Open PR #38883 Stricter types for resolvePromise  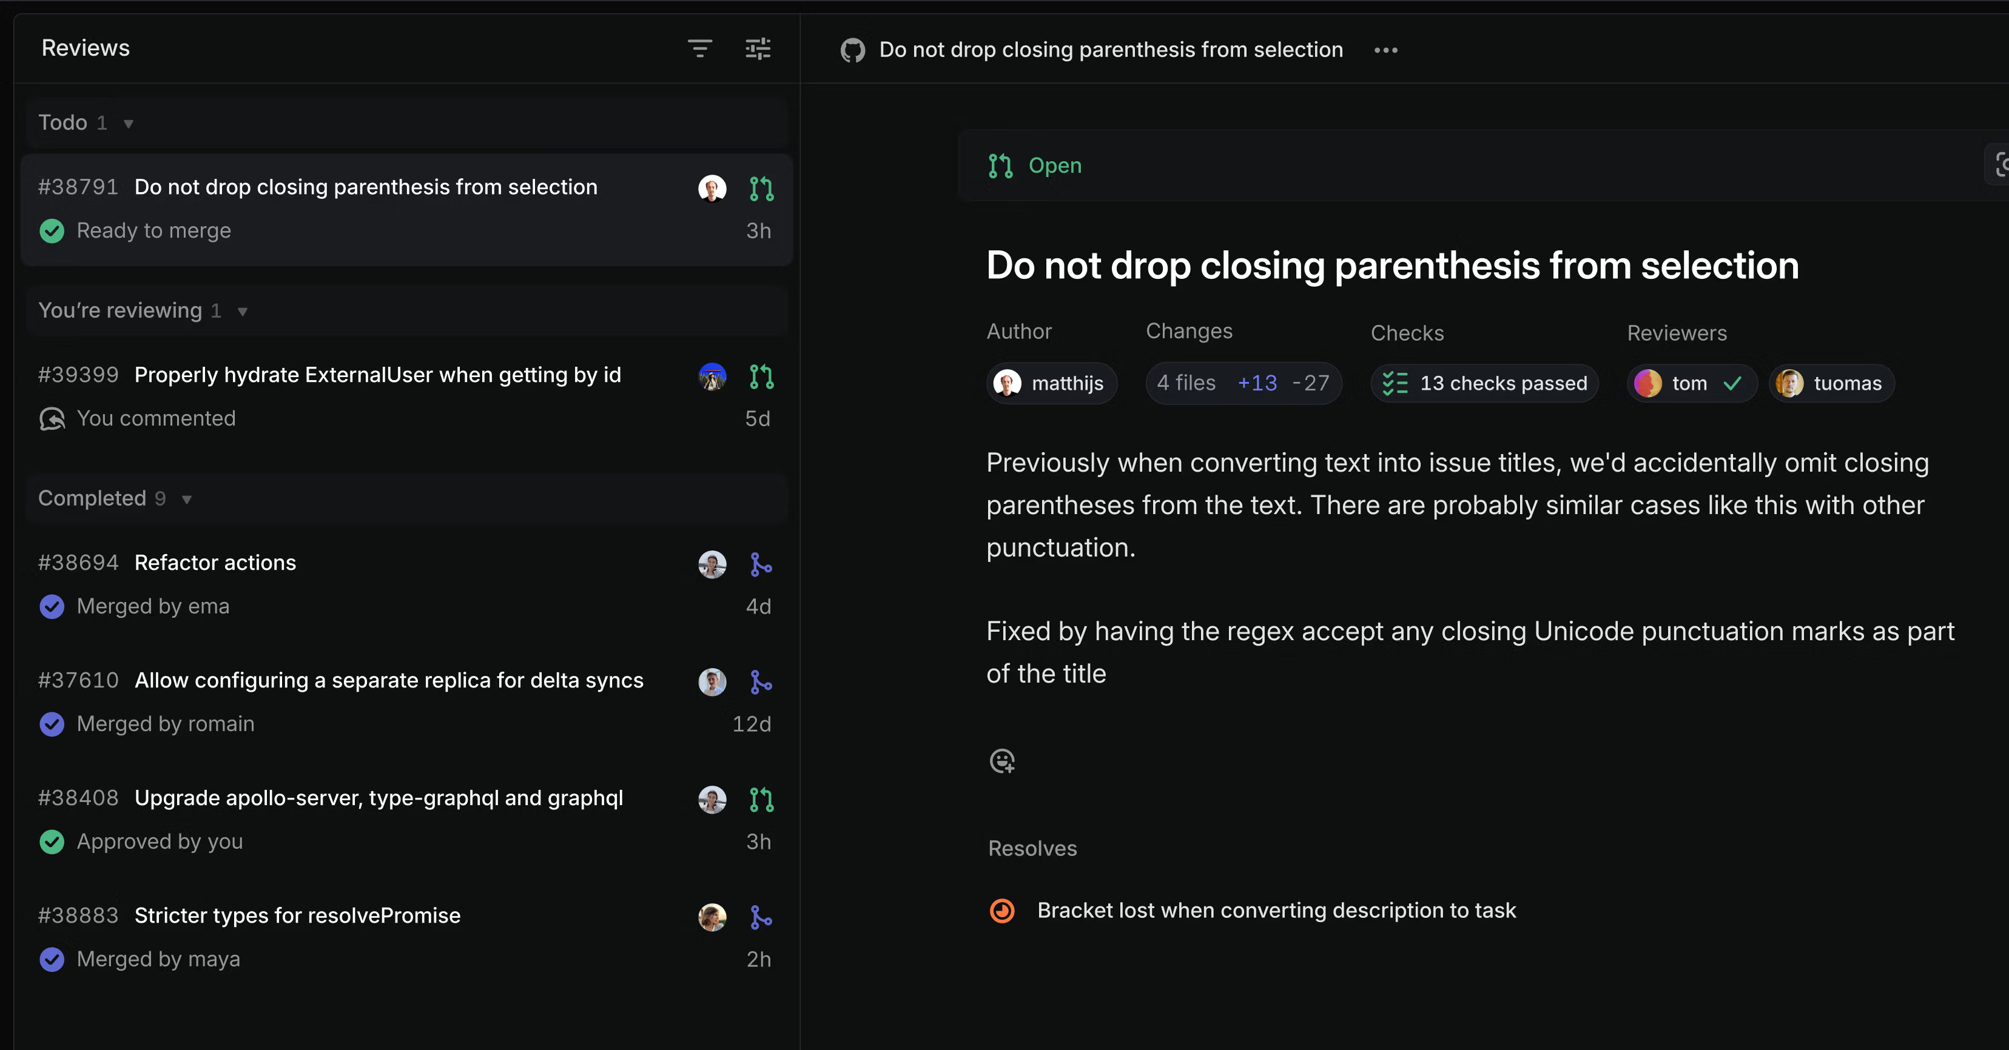coord(407,938)
